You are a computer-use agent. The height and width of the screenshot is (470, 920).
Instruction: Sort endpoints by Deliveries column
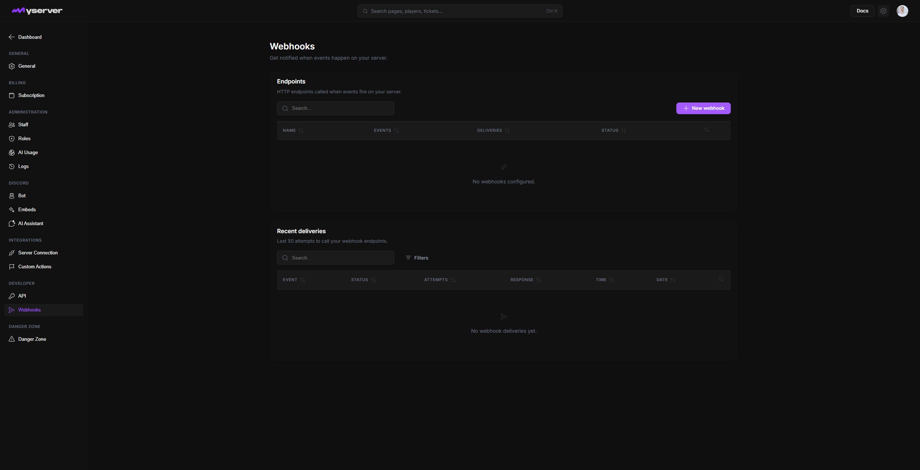[493, 131]
